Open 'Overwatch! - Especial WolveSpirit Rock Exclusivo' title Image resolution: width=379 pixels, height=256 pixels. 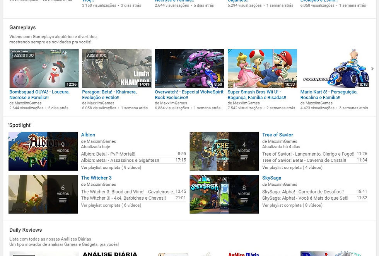coord(189,95)
